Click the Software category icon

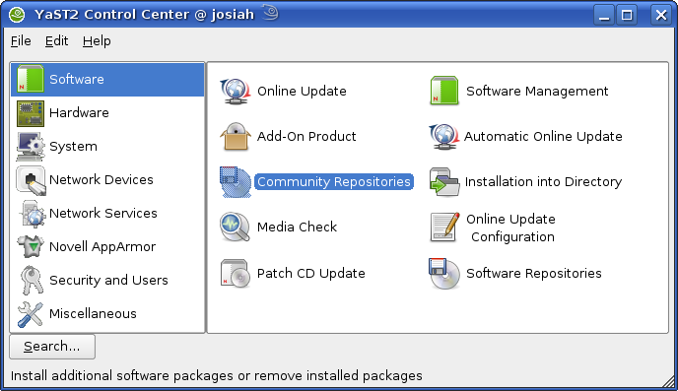[31, 79]
